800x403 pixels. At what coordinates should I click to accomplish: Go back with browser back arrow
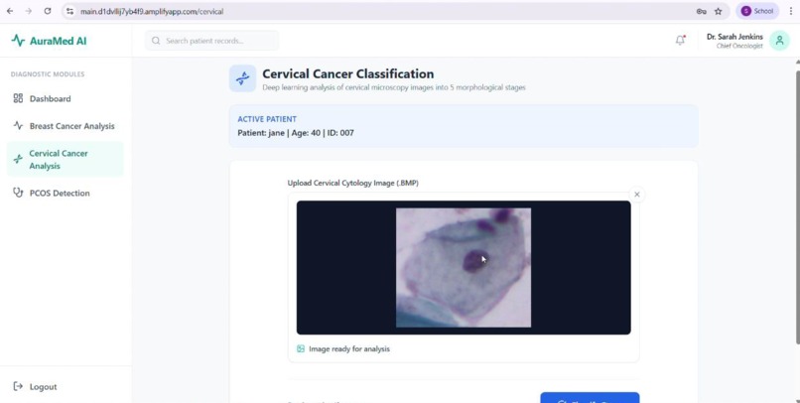[x=10, y=11]
